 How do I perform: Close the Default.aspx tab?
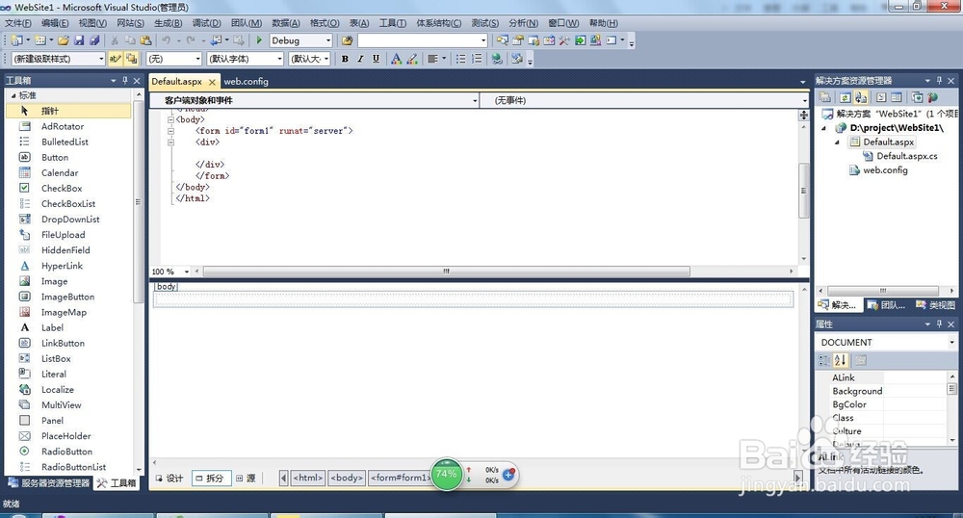pos(212,82)
